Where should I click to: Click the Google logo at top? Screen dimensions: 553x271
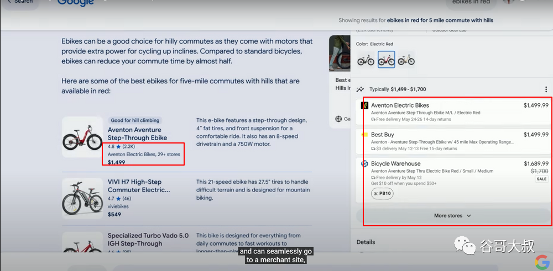pyautogui.click(x=75, y=3)
